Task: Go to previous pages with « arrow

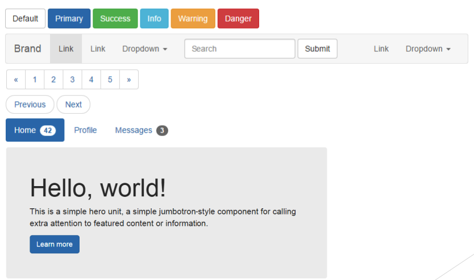Action: point(16,80)
